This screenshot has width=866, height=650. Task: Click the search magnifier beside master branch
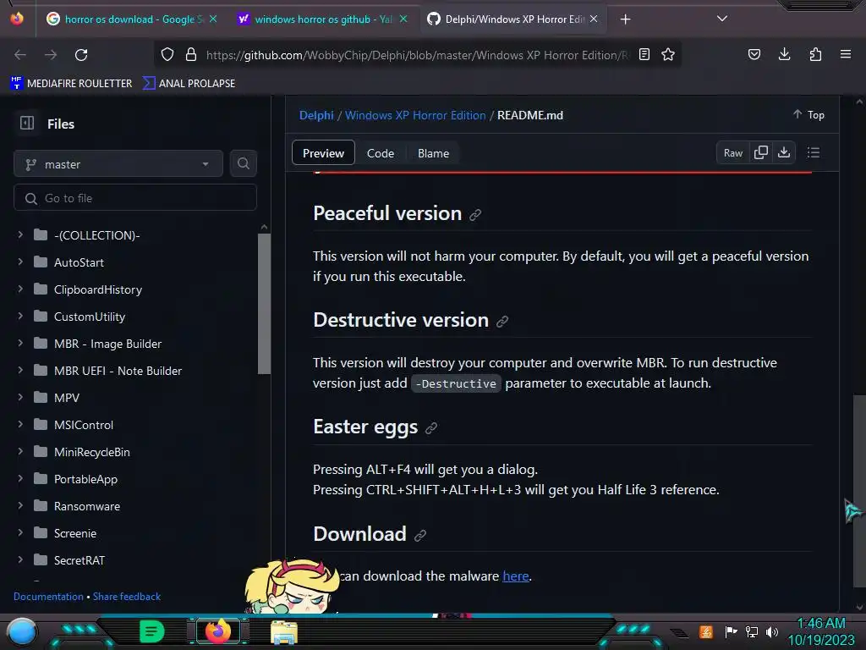click(243, 163)
